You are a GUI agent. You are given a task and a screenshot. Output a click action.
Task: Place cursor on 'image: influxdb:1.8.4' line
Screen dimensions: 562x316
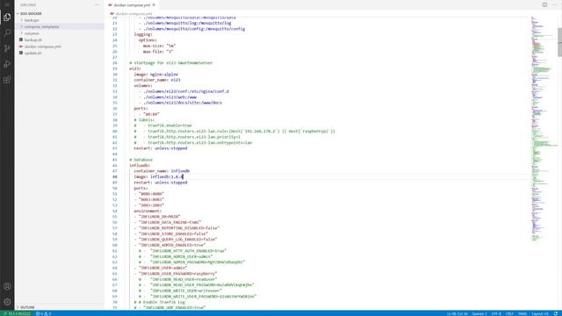point(158,176)
